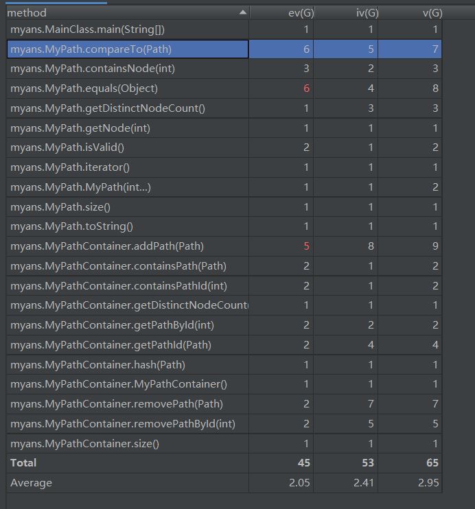The width and height of the screenshot is (475, 509).
Task: Click v(G) value 9 in addPath row
Action: click(435, 246)
